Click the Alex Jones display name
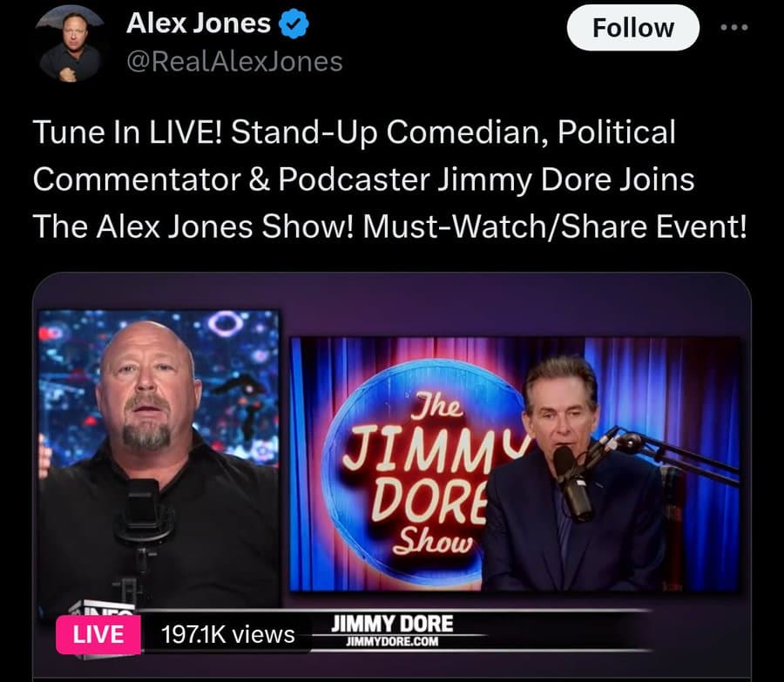The height and width of the screenshot is (682, 784). coord(198,23)
